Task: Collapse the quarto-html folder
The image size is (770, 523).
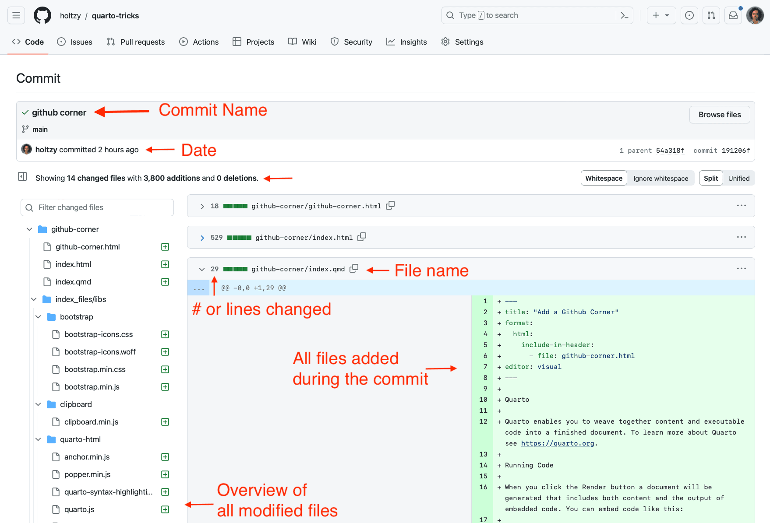Action: click(38, 439)
